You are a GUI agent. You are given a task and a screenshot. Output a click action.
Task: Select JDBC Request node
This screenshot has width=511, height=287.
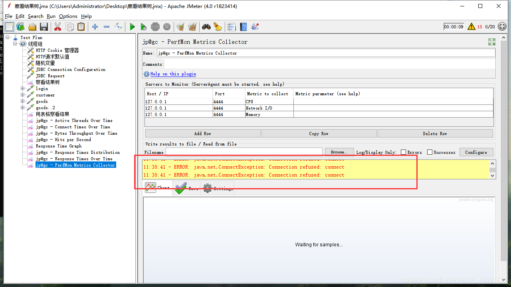(50, 76)
